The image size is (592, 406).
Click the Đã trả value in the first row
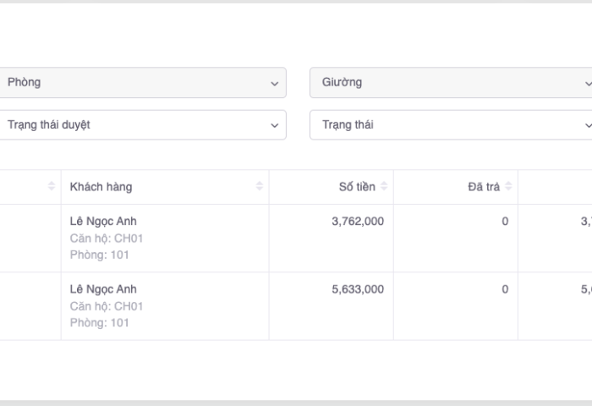coord(505,221)
